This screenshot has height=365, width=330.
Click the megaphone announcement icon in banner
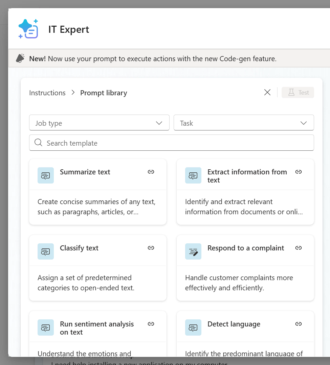[x=20, y=58]
